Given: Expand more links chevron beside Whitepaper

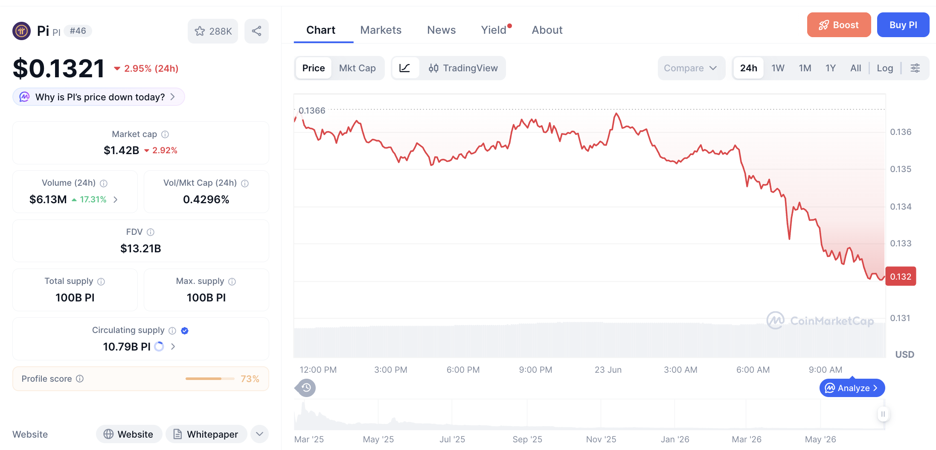Looking at the screenshot, I should point(259,434).
